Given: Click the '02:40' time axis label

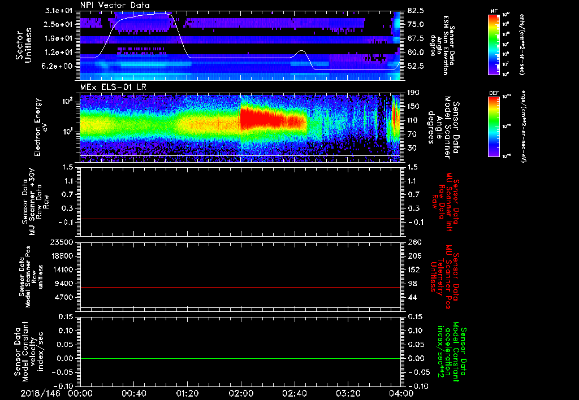Looking at the screenshot, I should point(294,394).
